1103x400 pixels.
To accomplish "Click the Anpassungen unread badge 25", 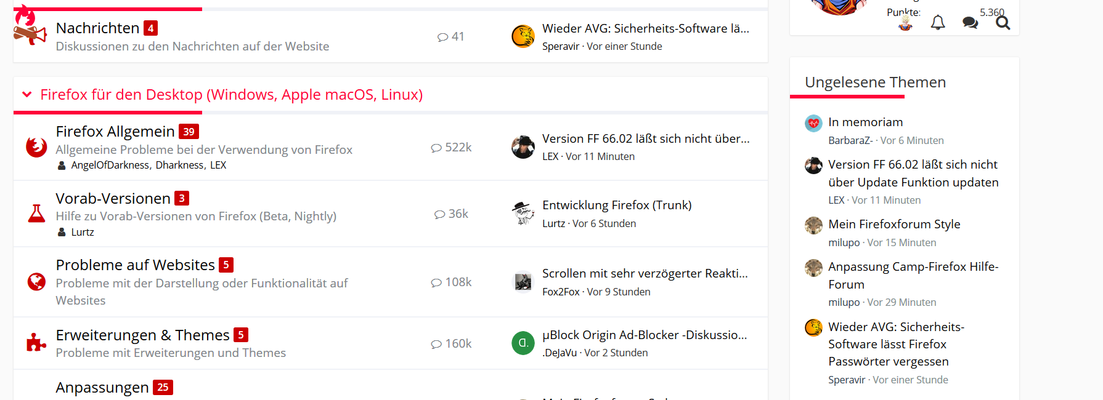I will [163, 387].
